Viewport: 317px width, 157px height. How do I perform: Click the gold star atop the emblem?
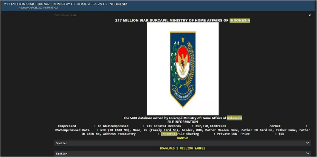pos(183,39)
